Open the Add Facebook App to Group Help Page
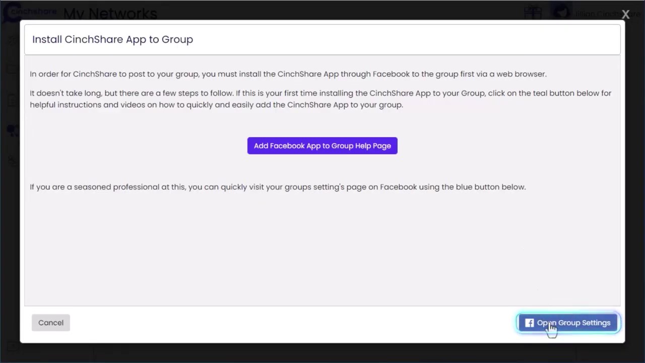Image resolution: width=645 pixels, height=363 pixels. pos(322,146)
